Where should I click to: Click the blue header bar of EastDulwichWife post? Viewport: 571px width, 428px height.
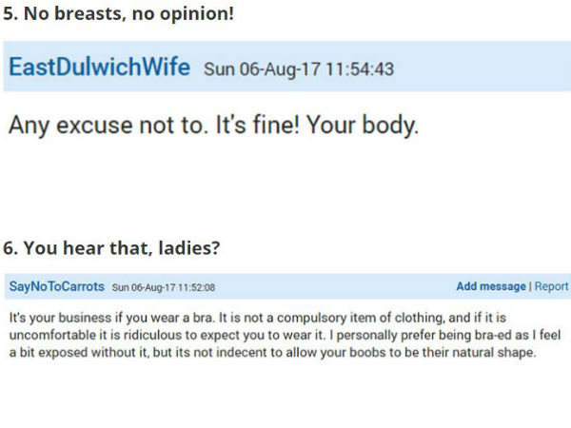[287, 67]
